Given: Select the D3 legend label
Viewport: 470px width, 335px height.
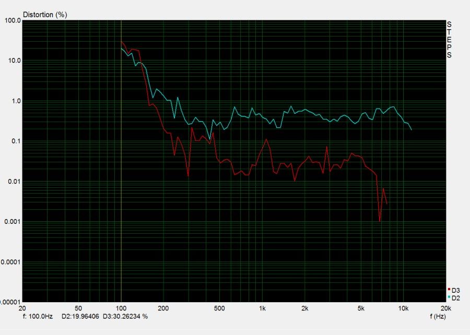Looking at the screenshot, I should tap(455, 291).
